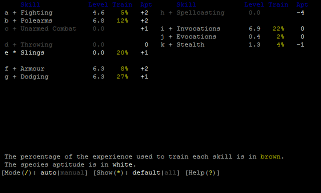Click the plus sign beside Stealth
This screenshot has height=193, width=321.
pos(170,44)
